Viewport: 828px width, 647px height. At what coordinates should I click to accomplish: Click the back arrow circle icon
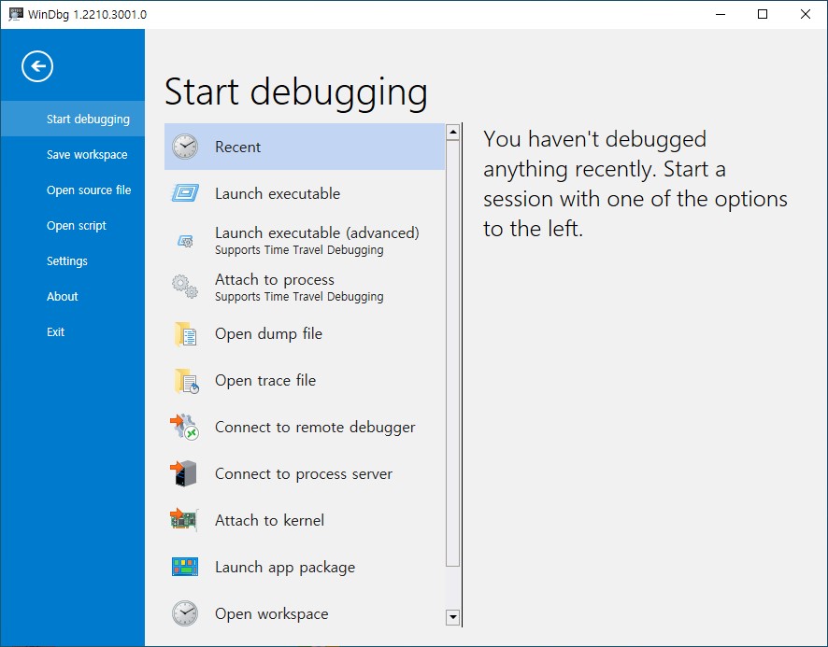point(37,66)
